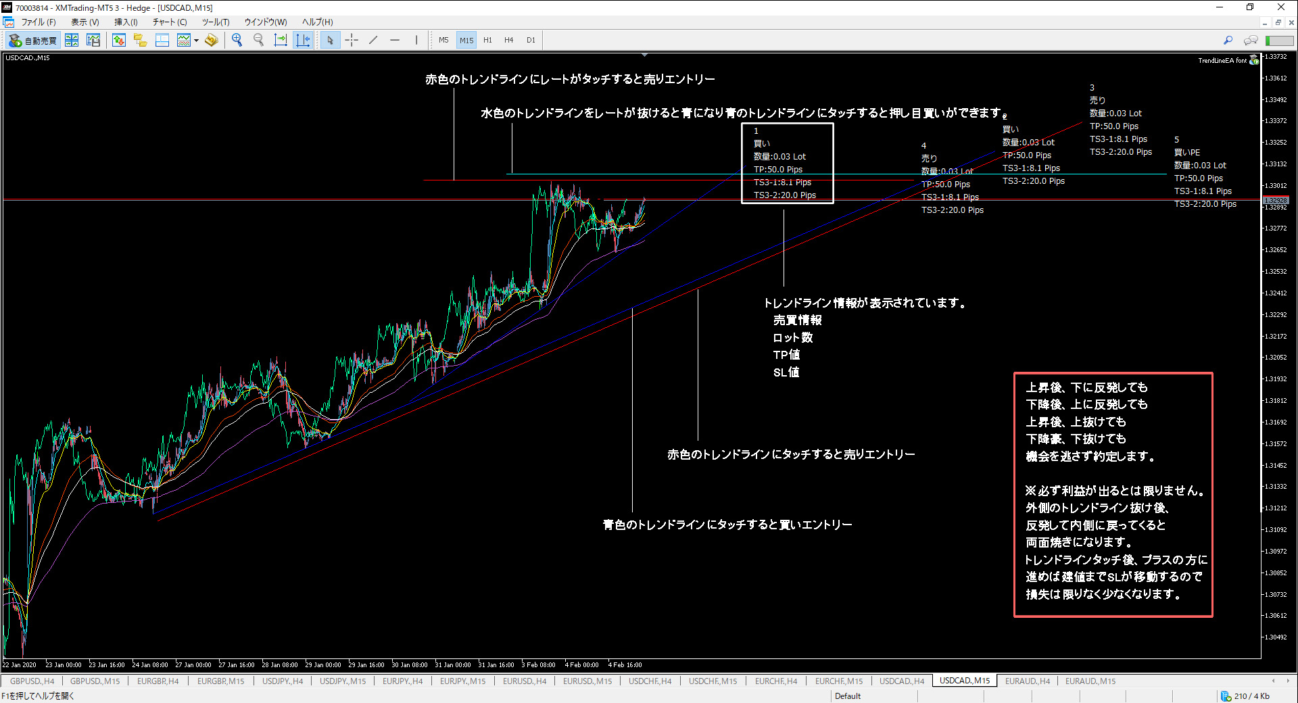The height and width of the screenshot is (703, 1298).
Task: Open the ツール(T) menu
Action: [216, 22]
